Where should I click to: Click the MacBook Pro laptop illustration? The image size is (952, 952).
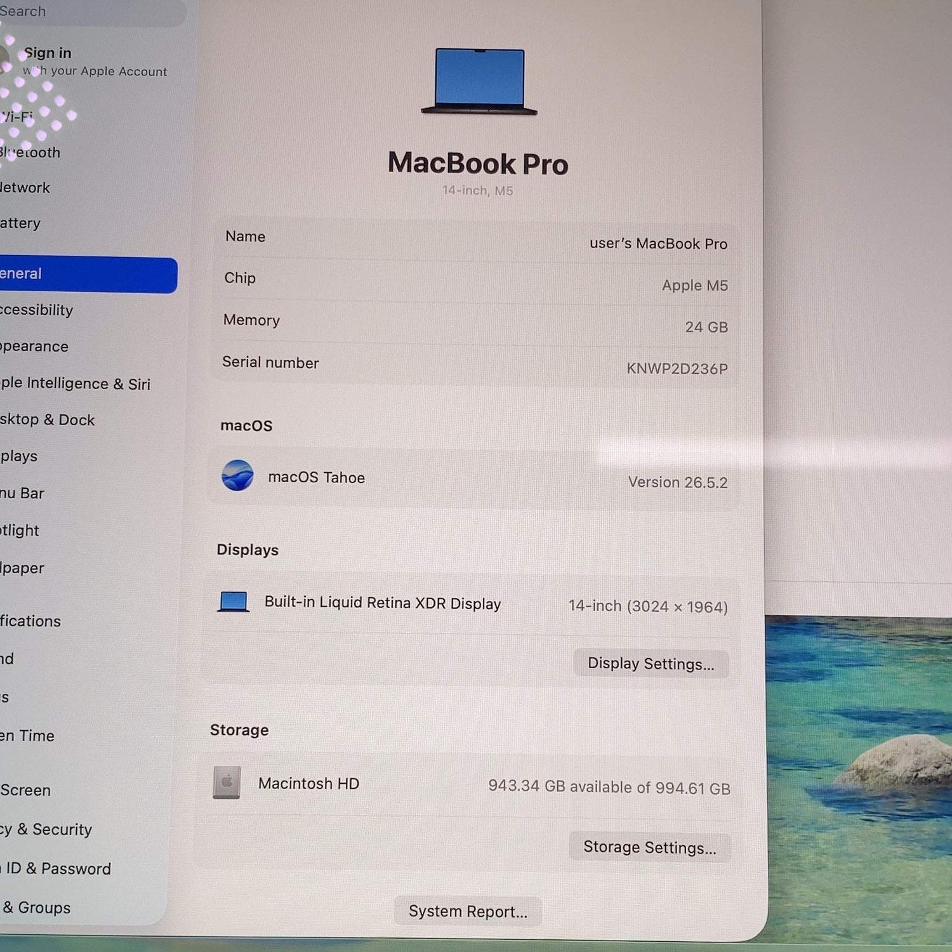tap(479, 82)
